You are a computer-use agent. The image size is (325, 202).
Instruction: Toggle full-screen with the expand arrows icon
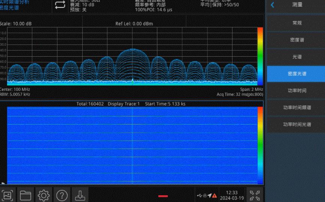click(255, 195)
